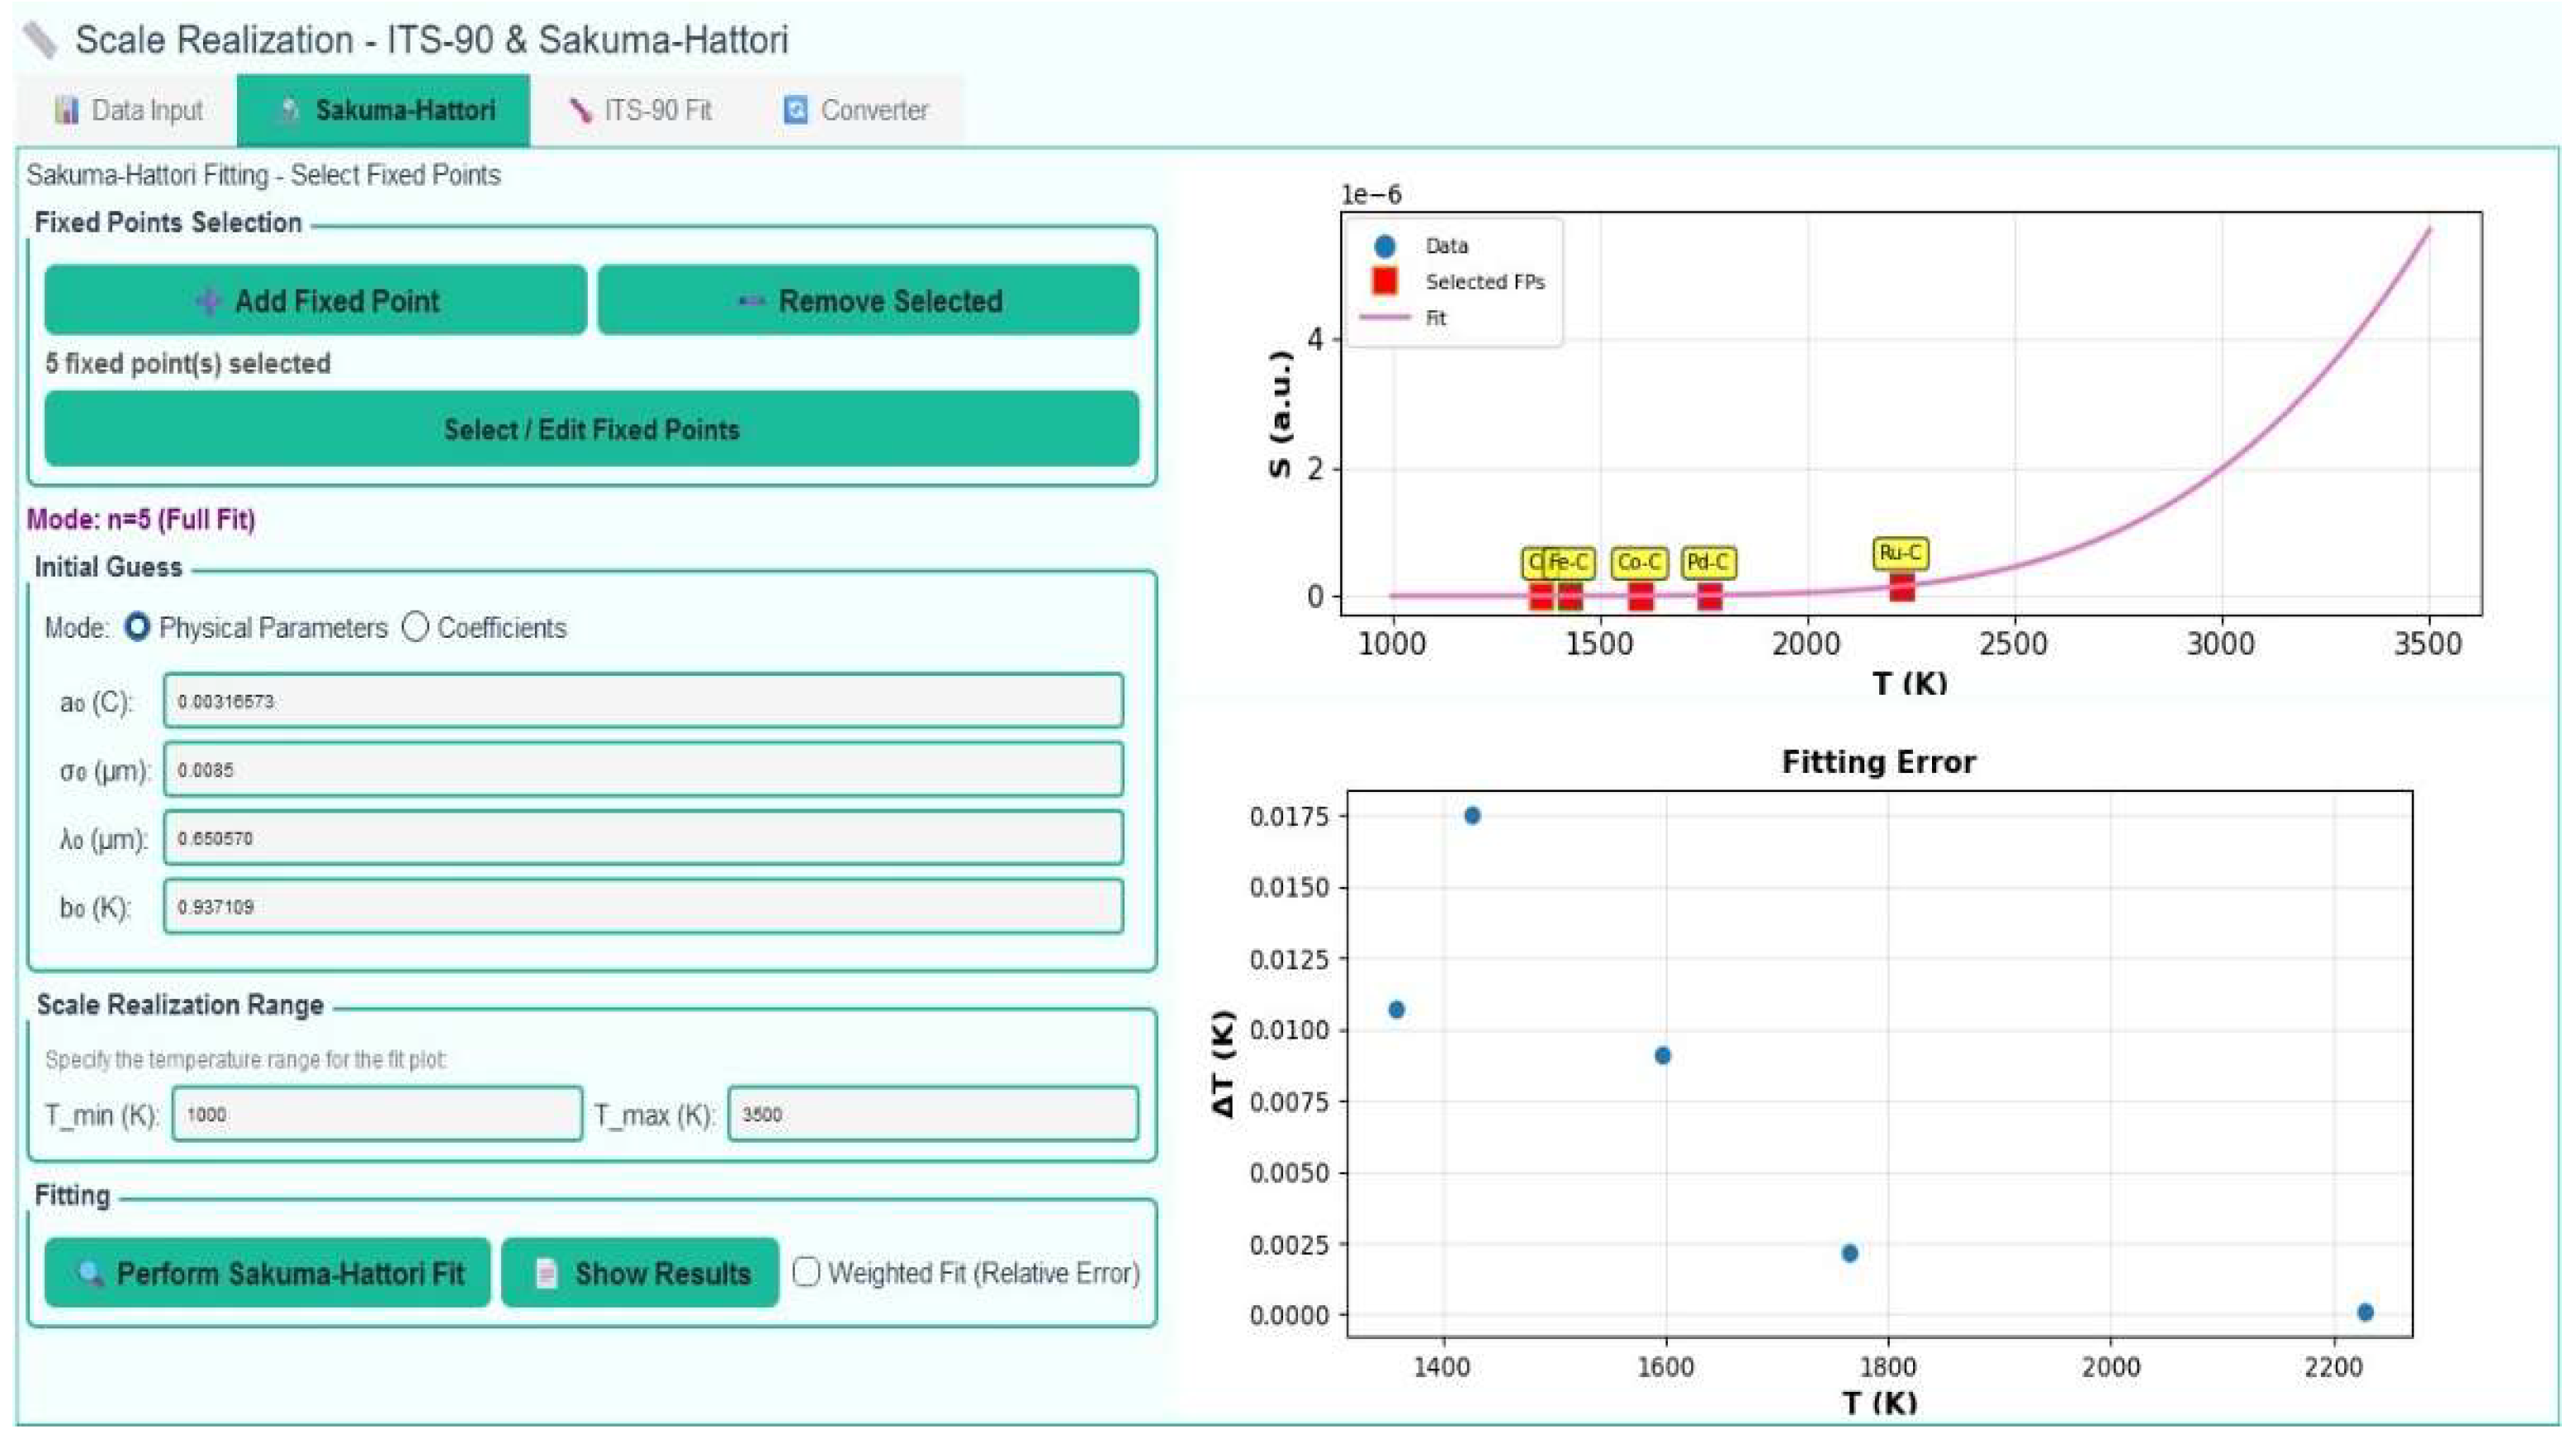Click the magnifier icon on Perform Sakuma-Hattori Fit

(89, 1273)
